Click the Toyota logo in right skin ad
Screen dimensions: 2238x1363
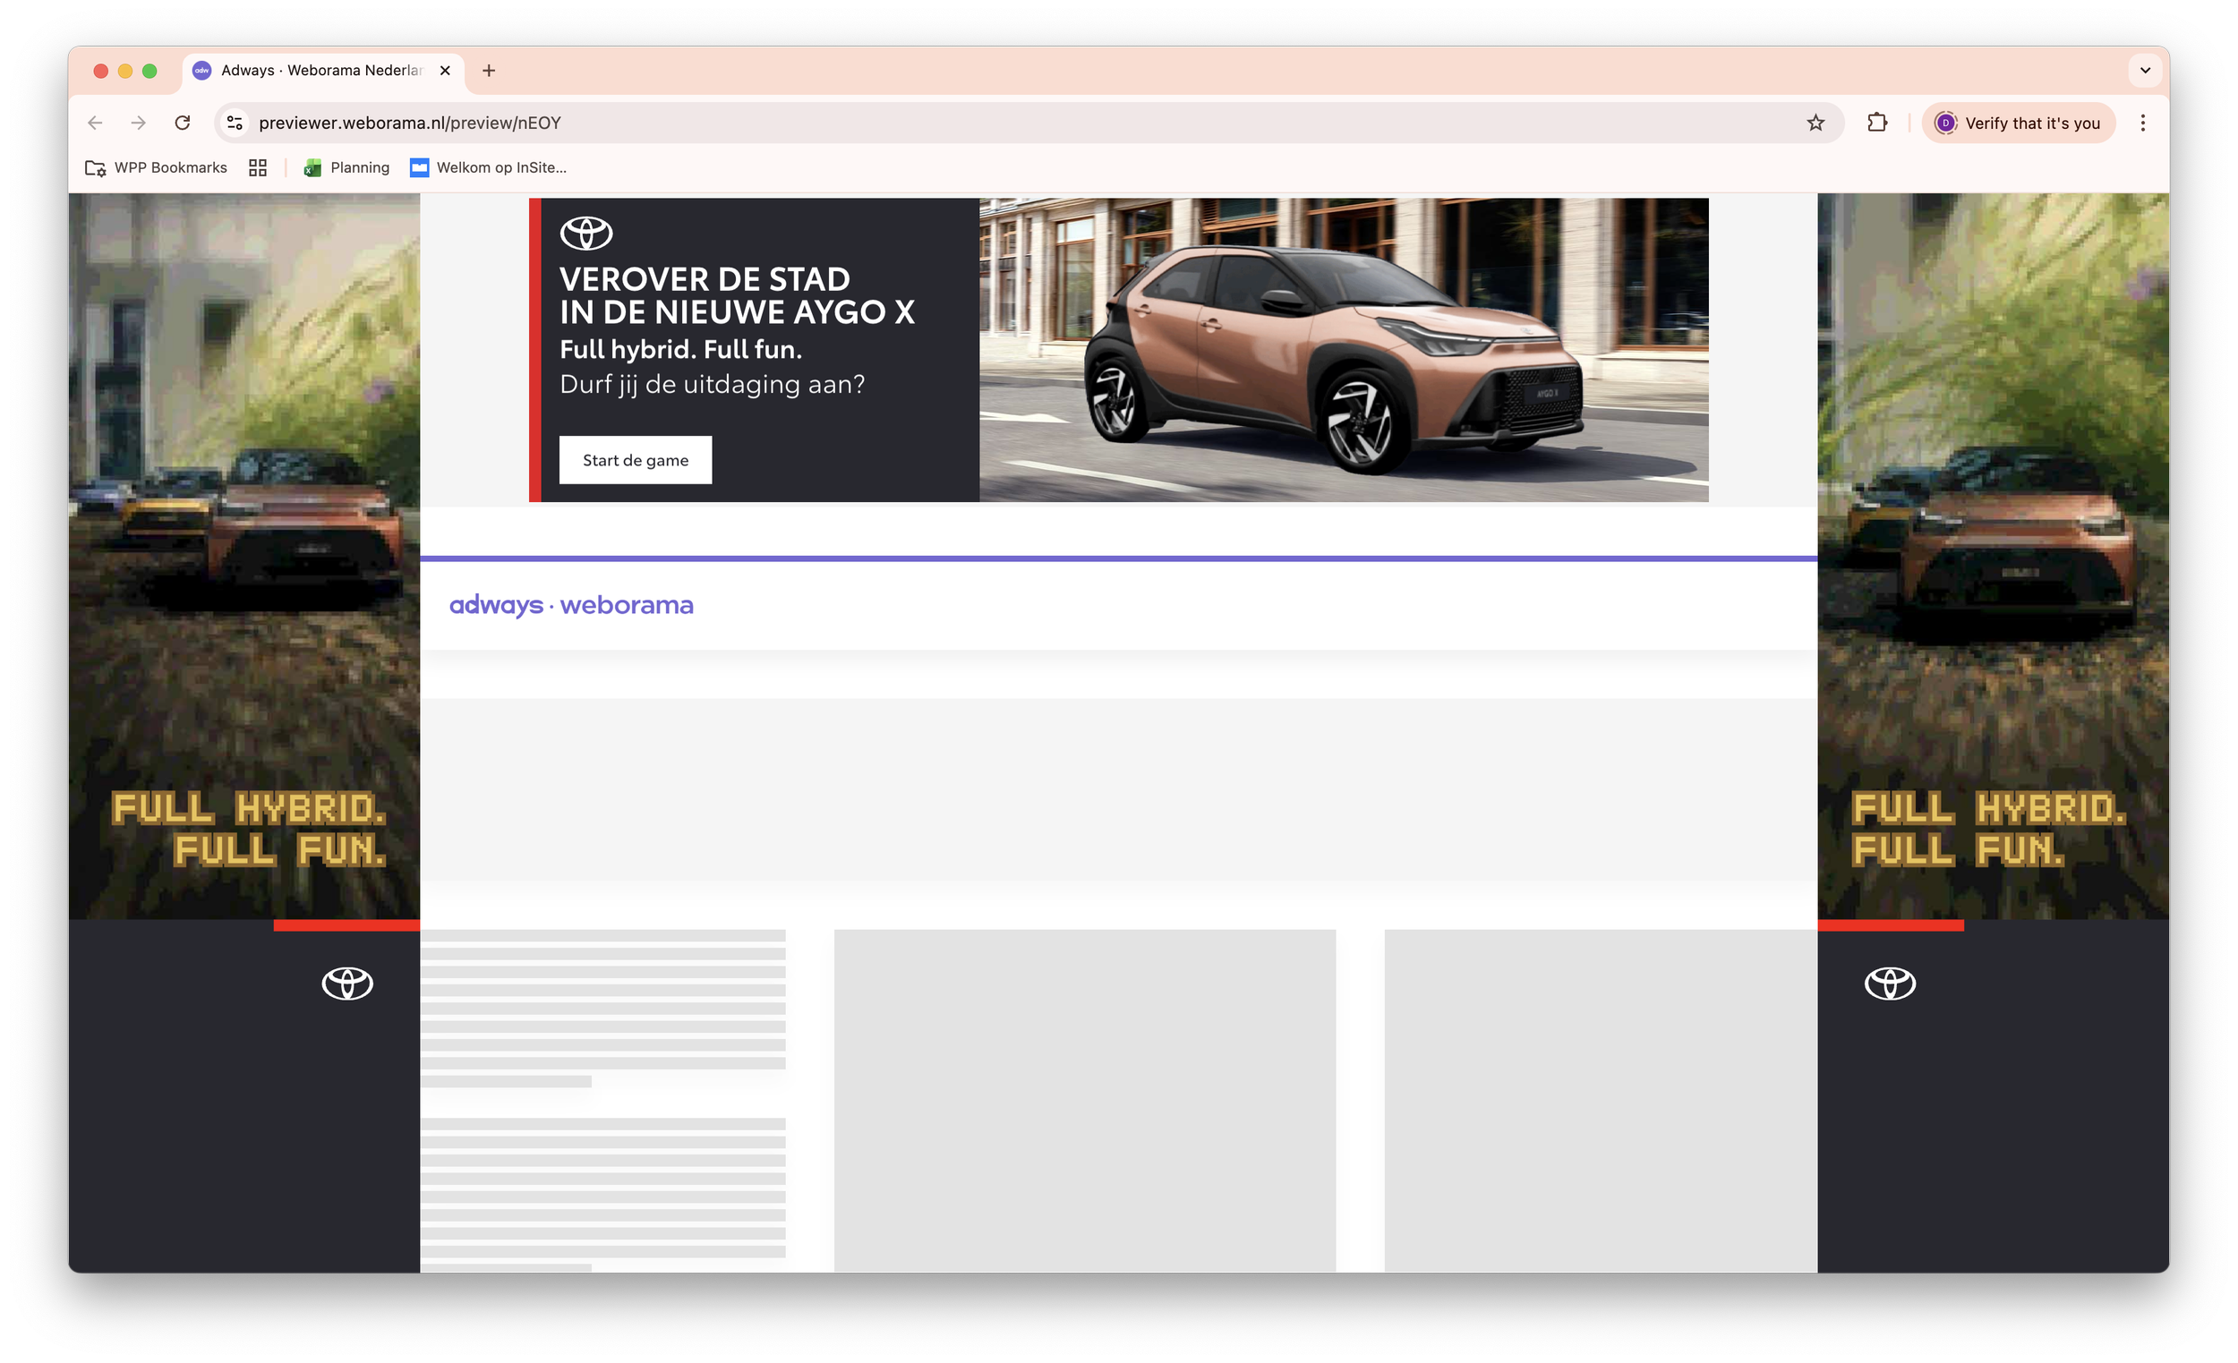(1890, 984)
